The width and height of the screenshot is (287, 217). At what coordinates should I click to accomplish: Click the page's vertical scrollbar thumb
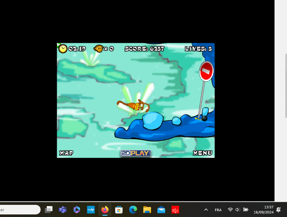[x=286, y=86]
